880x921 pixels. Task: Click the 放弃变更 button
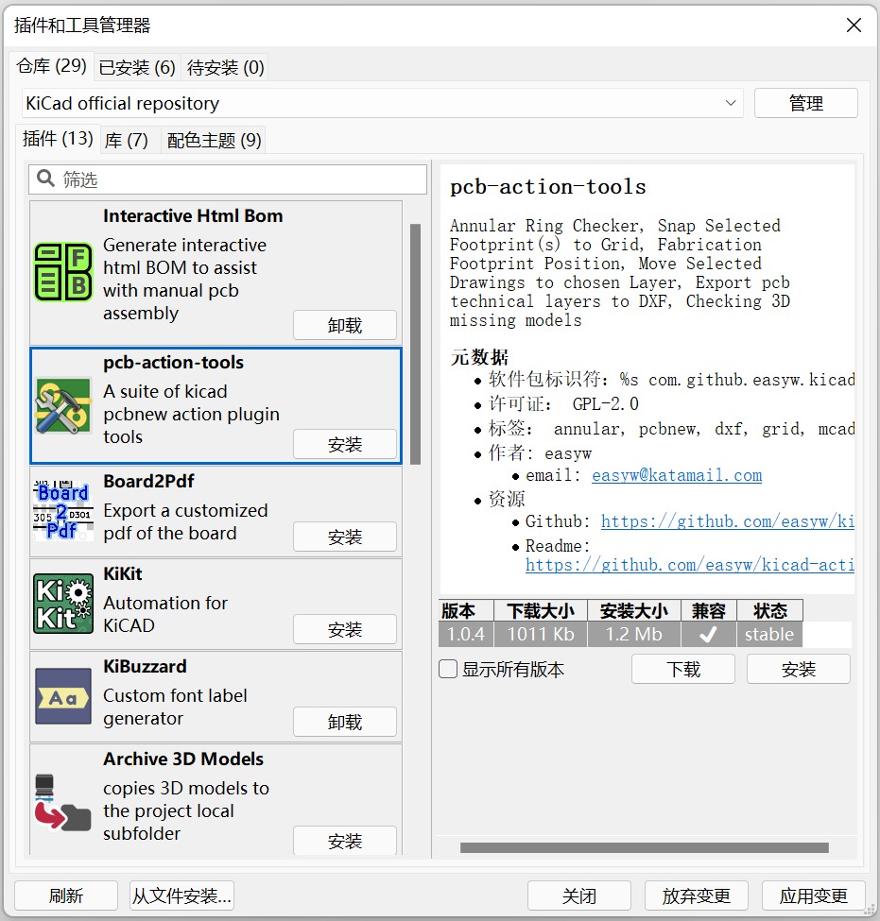pyautogui.click(x=696, y=895)
